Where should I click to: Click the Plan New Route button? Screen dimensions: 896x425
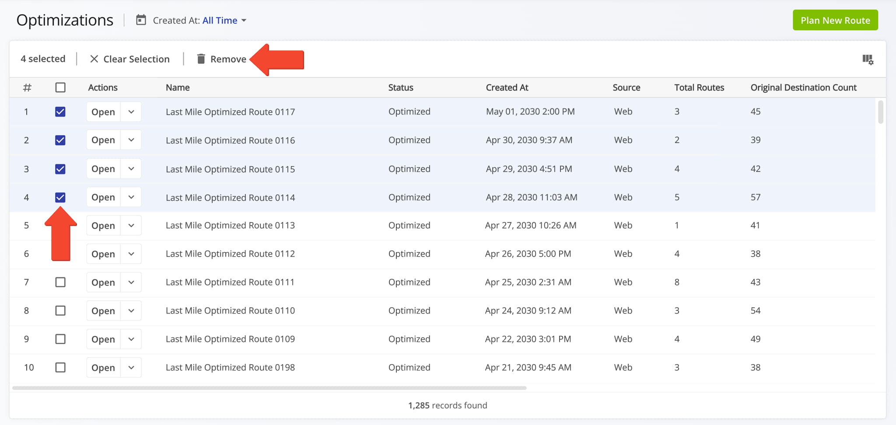835,20
